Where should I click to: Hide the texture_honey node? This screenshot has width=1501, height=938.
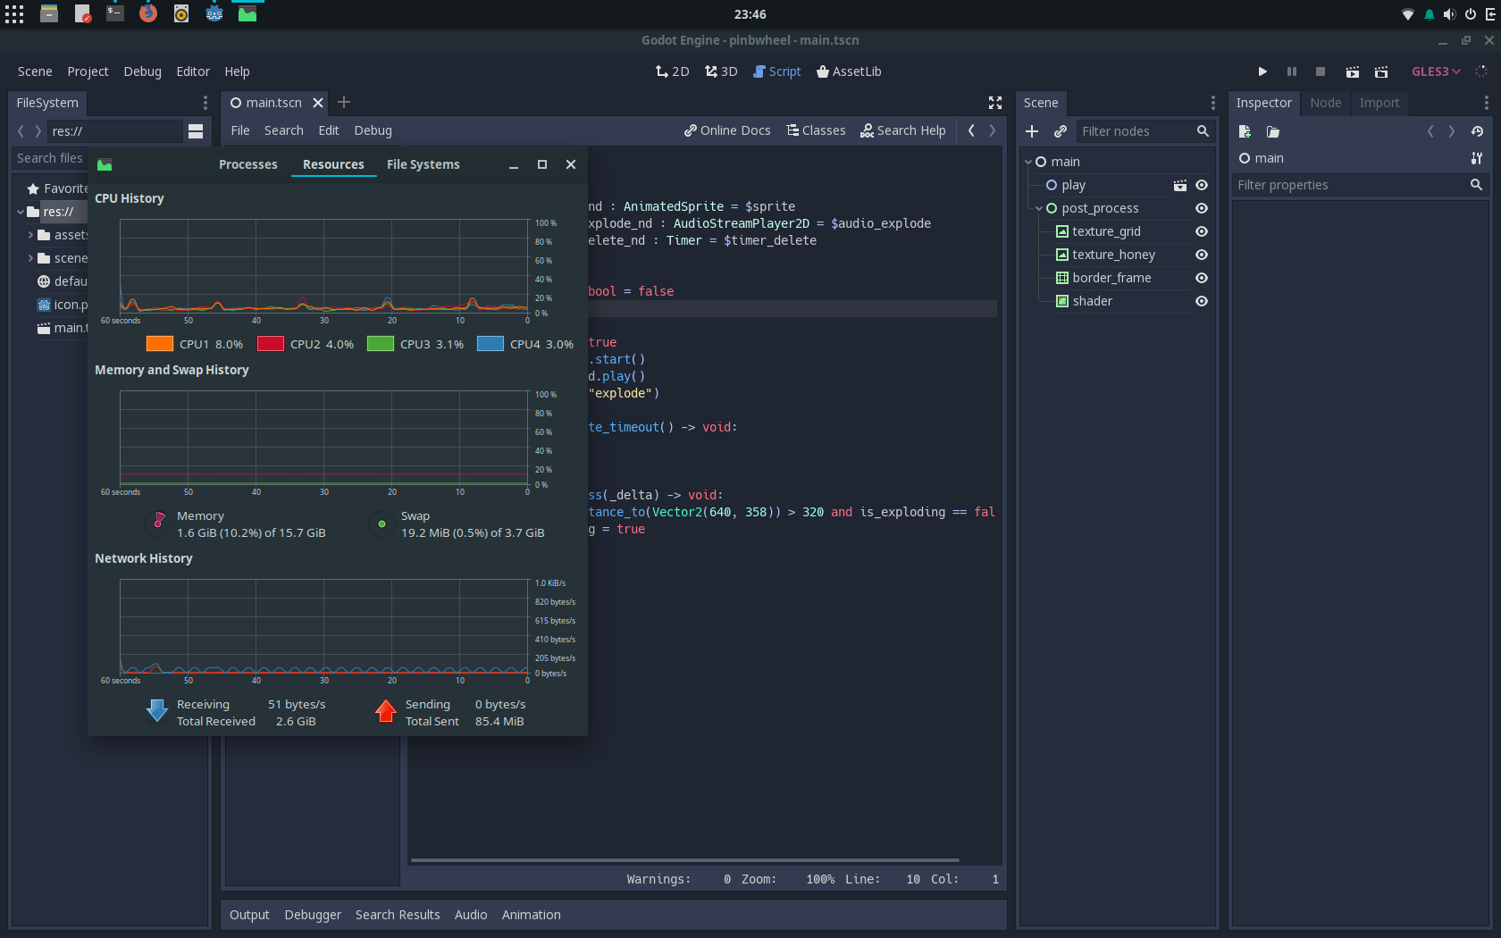point(1202,255)
